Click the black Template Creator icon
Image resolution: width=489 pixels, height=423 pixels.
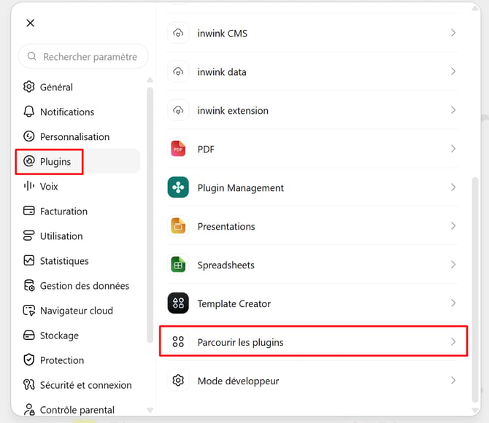178,303
